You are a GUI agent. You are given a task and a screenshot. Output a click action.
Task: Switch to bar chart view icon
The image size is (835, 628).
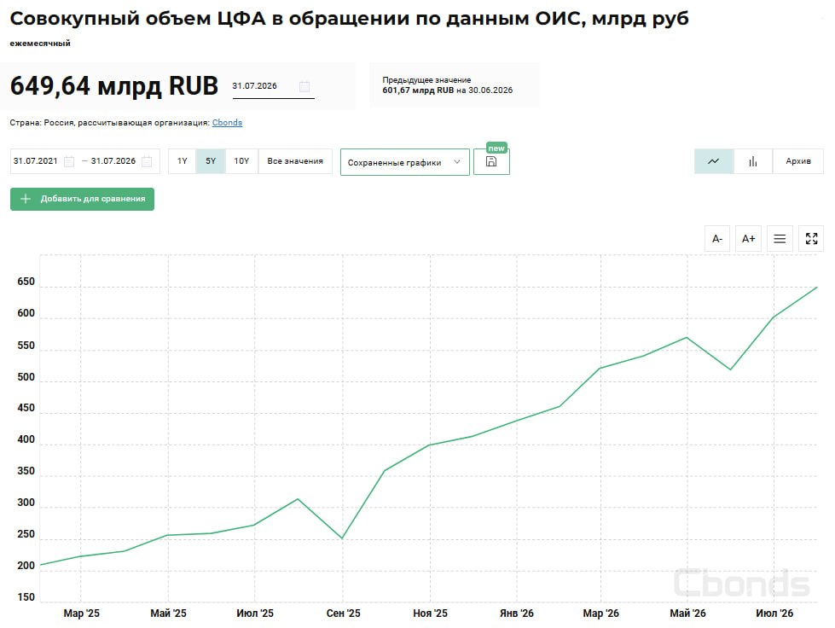point(752,161)
